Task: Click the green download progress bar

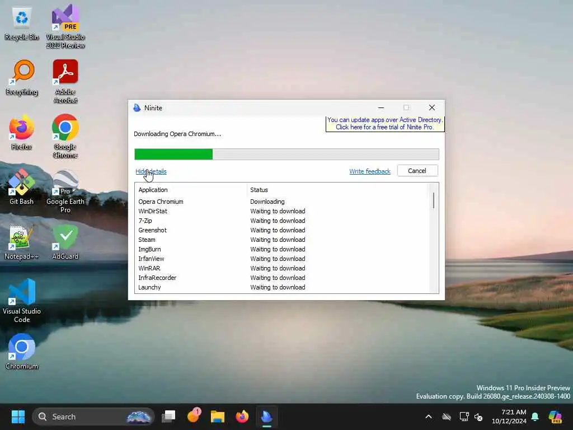Action: tap(173, 155)
